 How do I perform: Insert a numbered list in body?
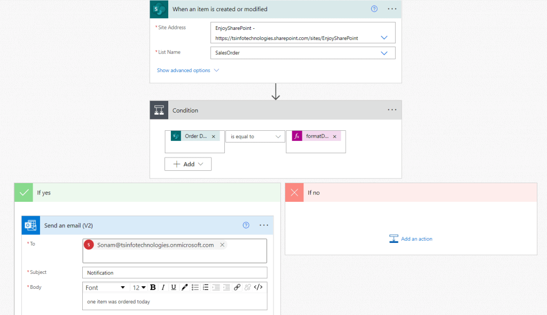[x=206, y=287]
